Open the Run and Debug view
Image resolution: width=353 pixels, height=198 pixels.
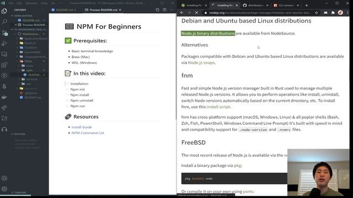(x=4, y=43)
